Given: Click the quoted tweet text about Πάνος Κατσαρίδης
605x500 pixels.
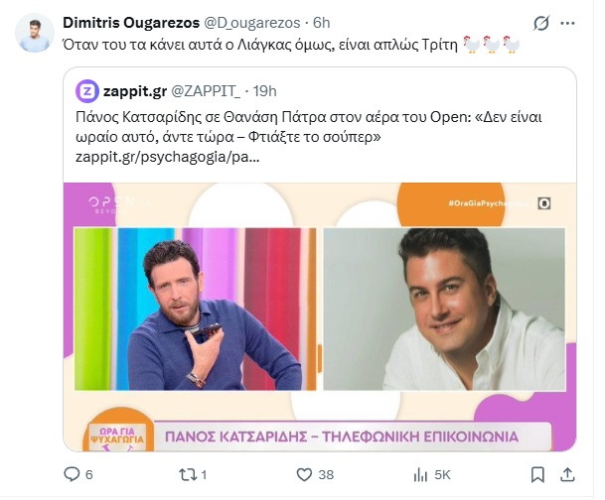Looking at the screenshot, I should pos(309,127).
